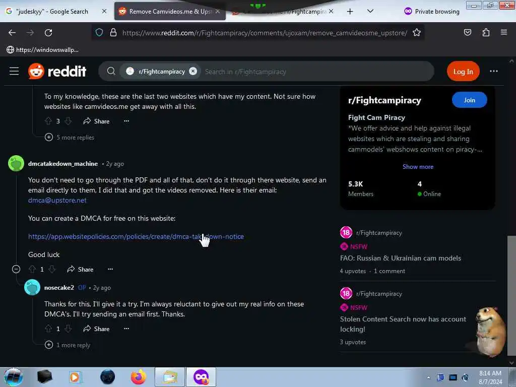Image resolution: width=516 pixels, height=387 pixels.
Task: Open a new browser tab
Action: pyautogui.click(x=350, y=11)
